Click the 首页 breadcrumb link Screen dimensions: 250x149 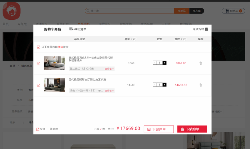pyautogui.click(x=12, y=66)
